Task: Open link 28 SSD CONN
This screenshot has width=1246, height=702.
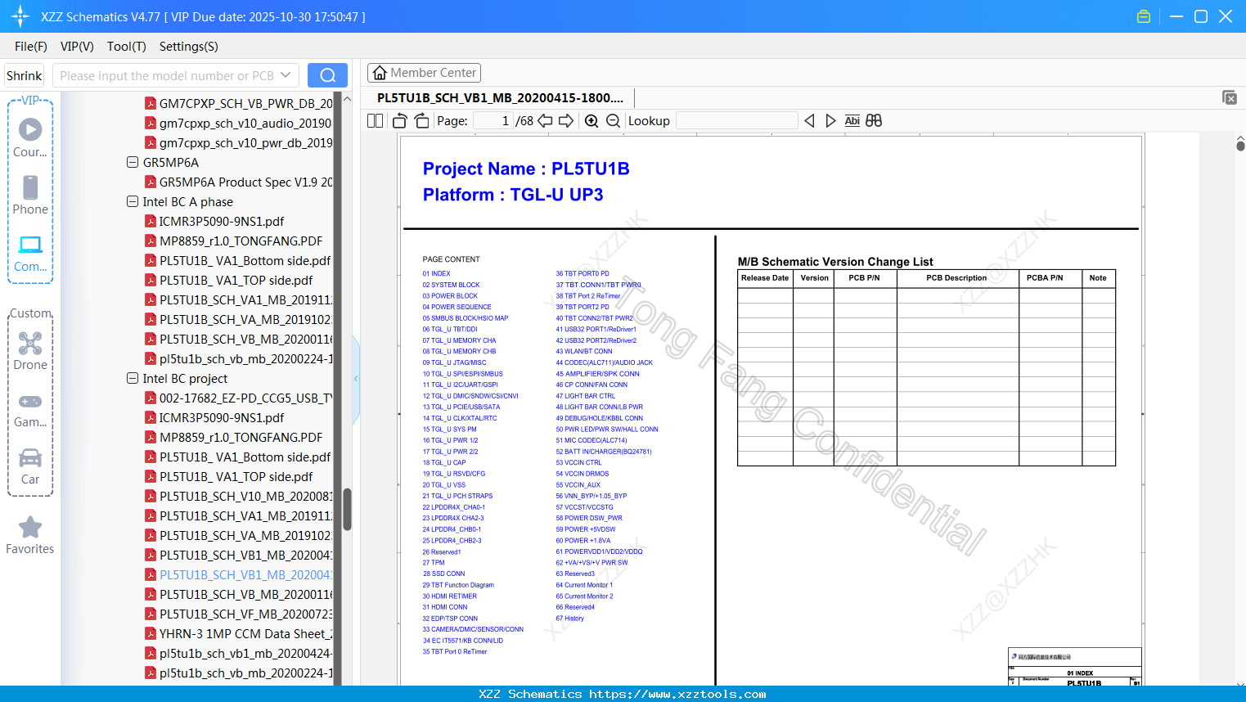Action: pos(443,574)
